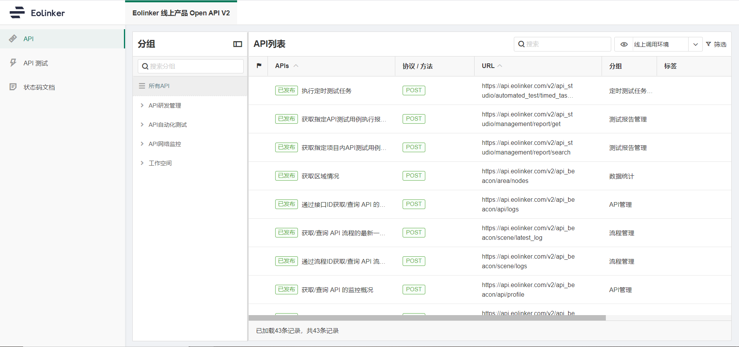Click the API link icon in sidebar
739x347 pixels.
point(13,38)
